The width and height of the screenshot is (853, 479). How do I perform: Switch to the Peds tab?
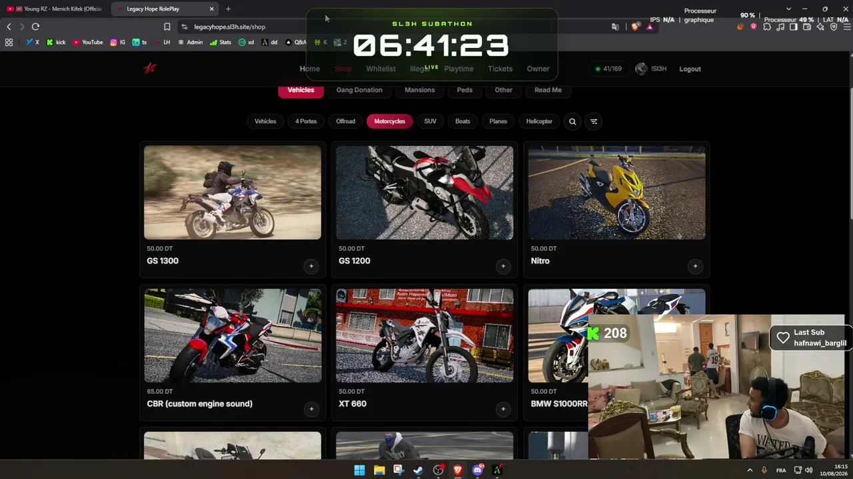(x=464, y=90)
